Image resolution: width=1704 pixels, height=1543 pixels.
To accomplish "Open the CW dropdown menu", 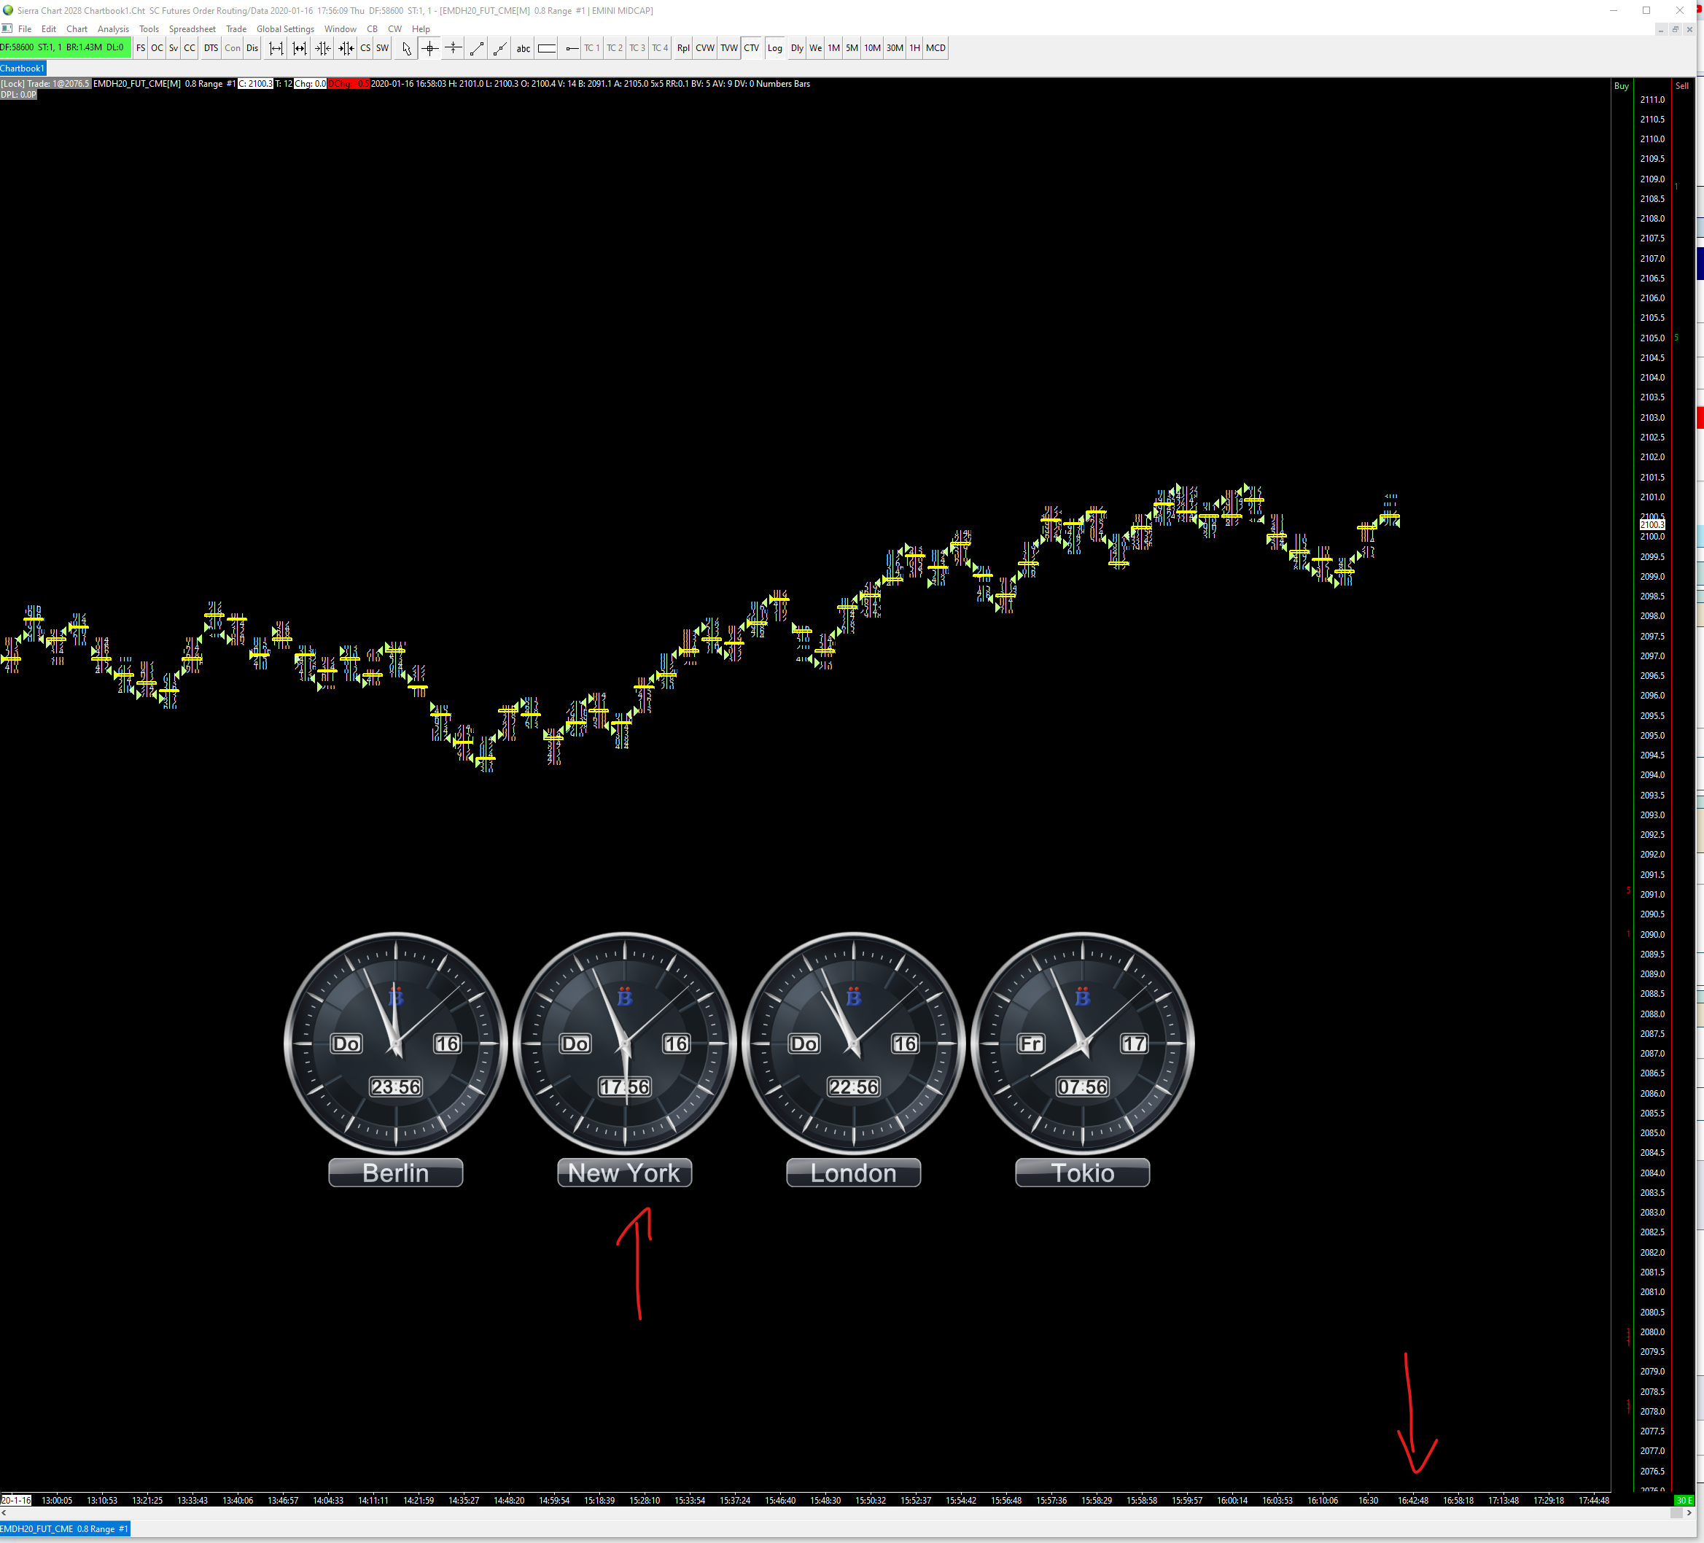I will coord(394,28).
